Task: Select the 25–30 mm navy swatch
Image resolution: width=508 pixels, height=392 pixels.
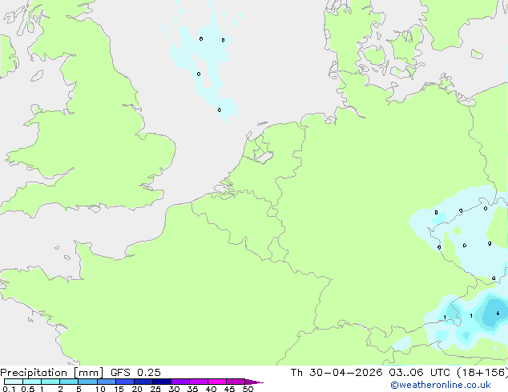Action: (x=161, y=382)
